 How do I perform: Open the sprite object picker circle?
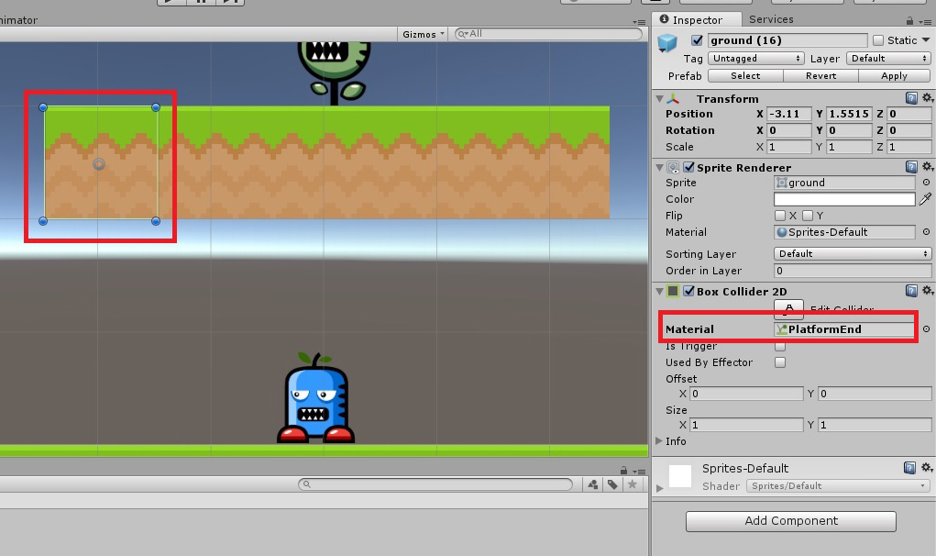pyautogui.click(x=926, y=182)
